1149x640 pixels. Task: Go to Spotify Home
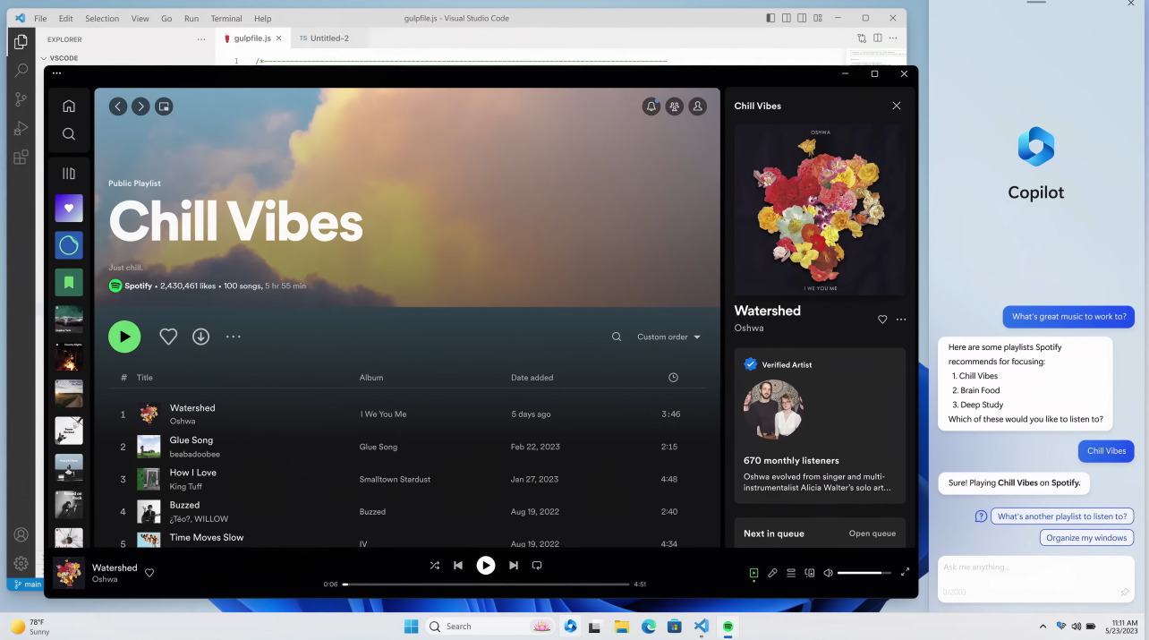(x=69, y=106)
